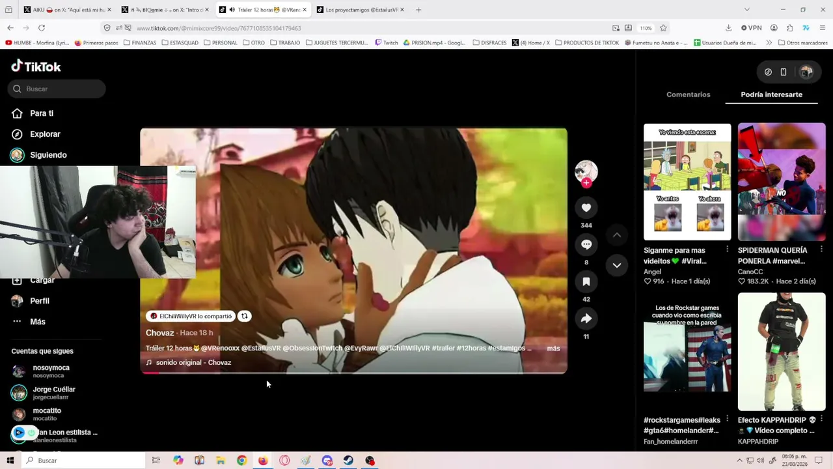Like the video with the heart icon

coord(586,207)
